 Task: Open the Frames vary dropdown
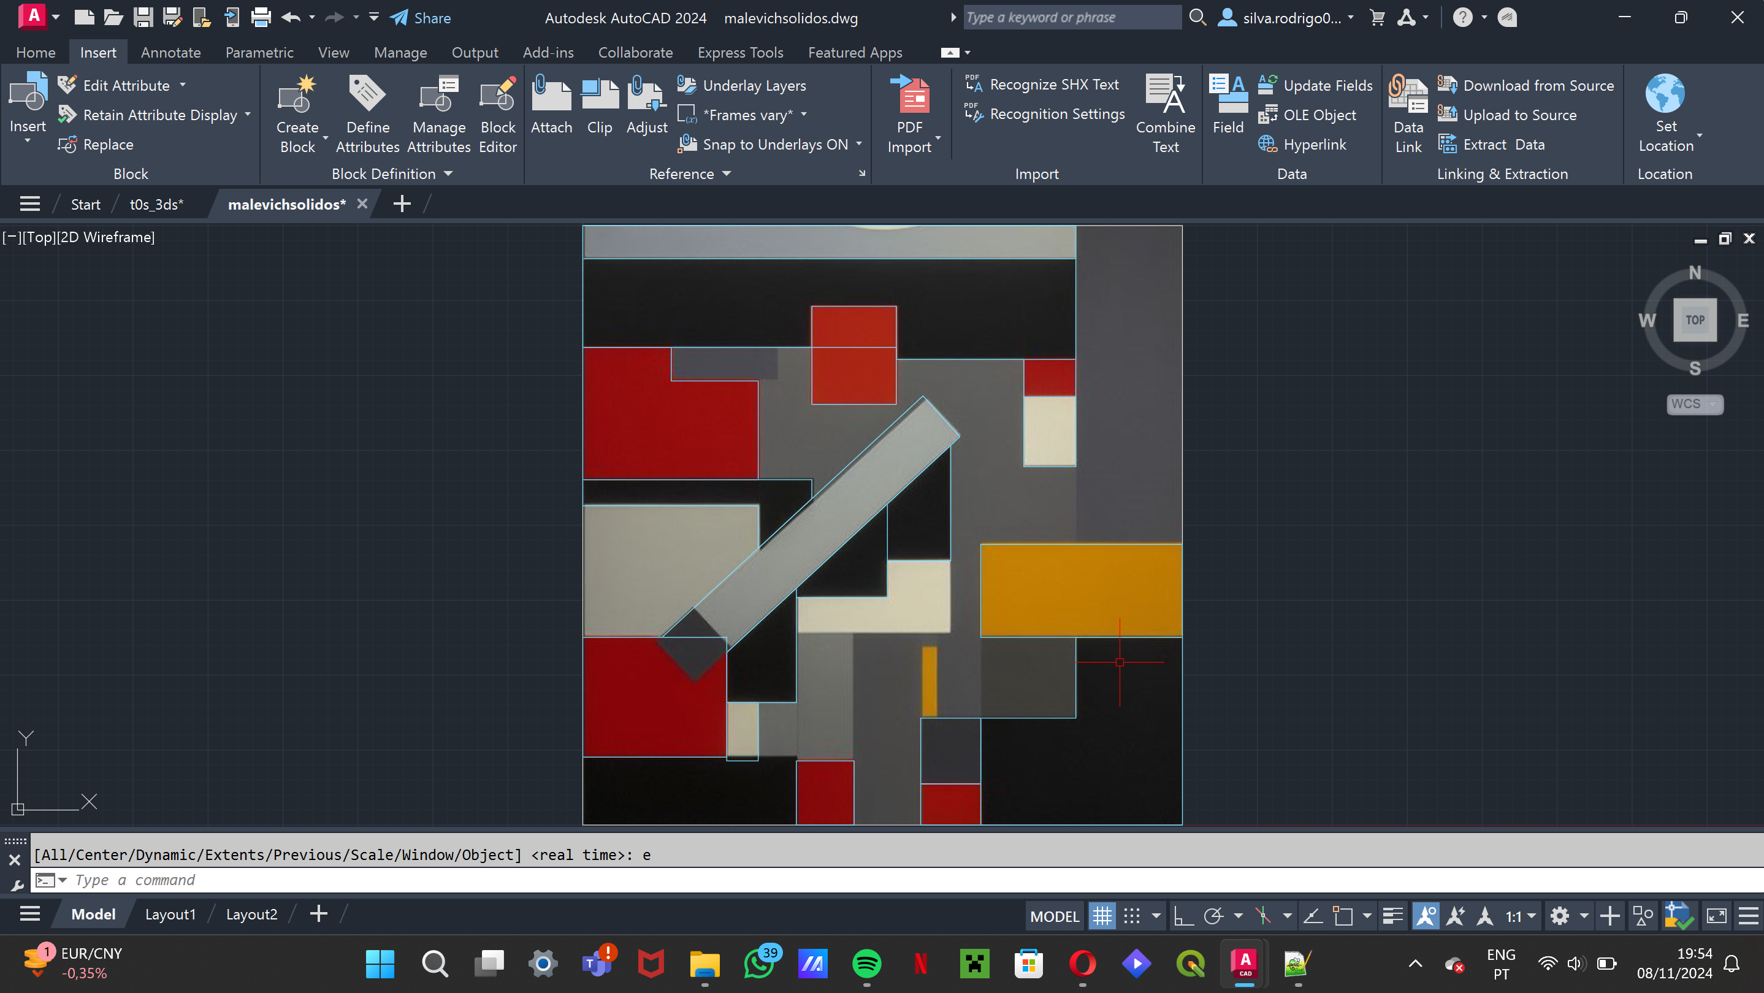pyautogui.click(x=804, y=114)
